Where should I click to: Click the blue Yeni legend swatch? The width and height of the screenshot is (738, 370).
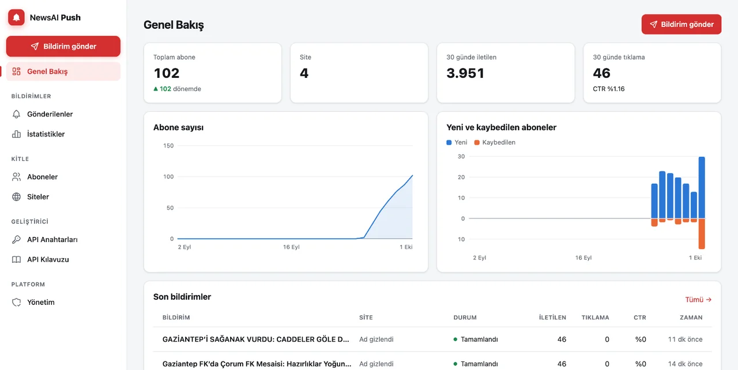(449, 142)
